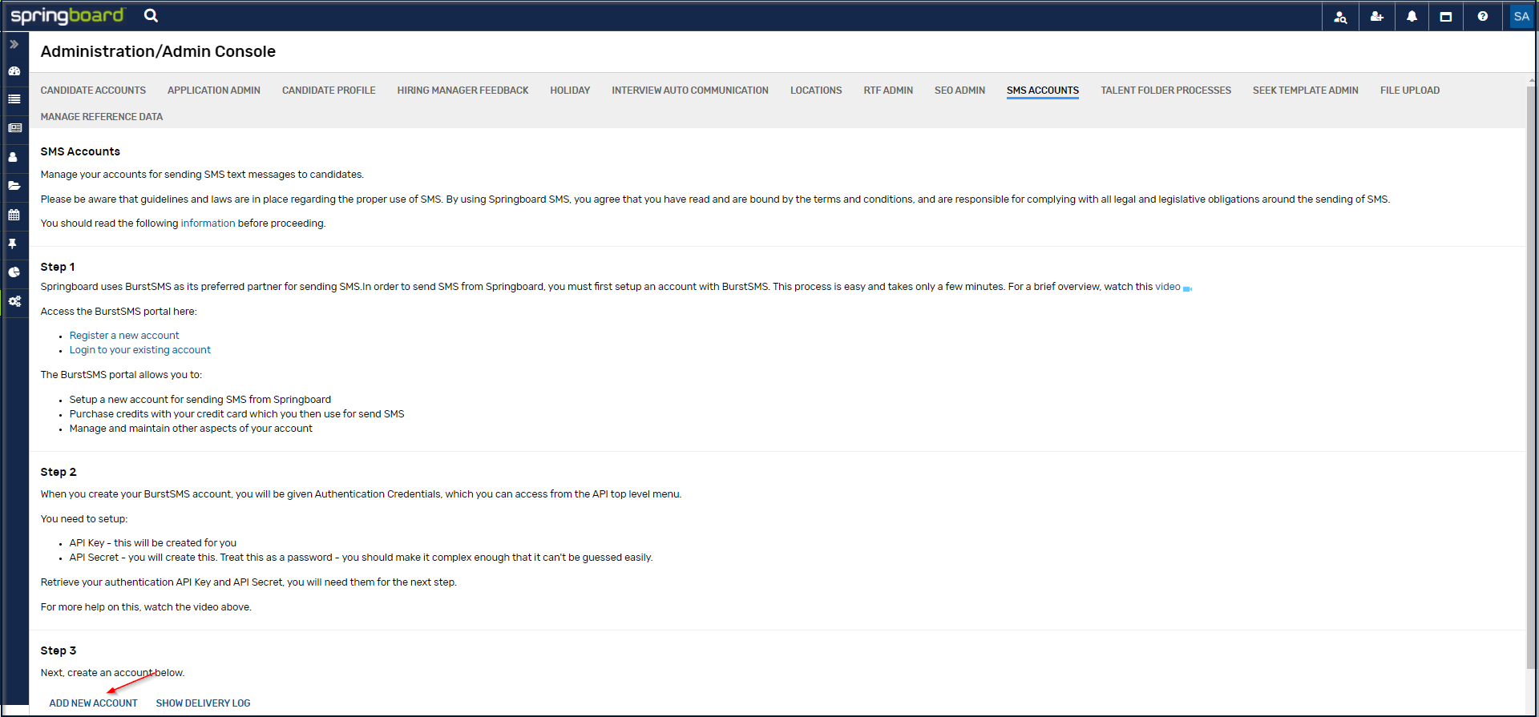
Task: Click the video camera icon beside video link
Action: click(1187, 288)
